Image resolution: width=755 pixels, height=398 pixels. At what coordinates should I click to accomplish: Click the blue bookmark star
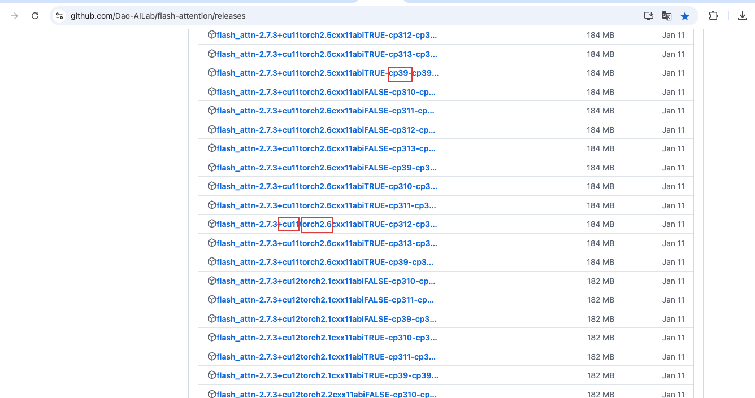[685, 16]
